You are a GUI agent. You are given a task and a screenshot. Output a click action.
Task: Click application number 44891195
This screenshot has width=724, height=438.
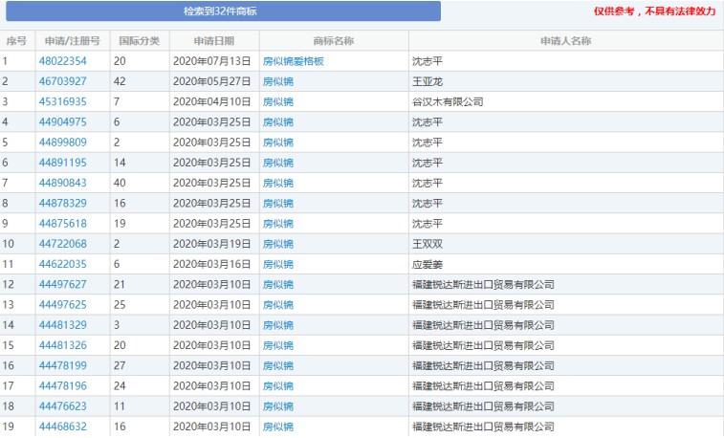tap(62, 163)
